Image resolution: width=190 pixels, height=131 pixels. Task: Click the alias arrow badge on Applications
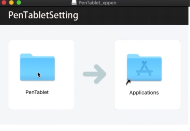[x=128, y=82]
